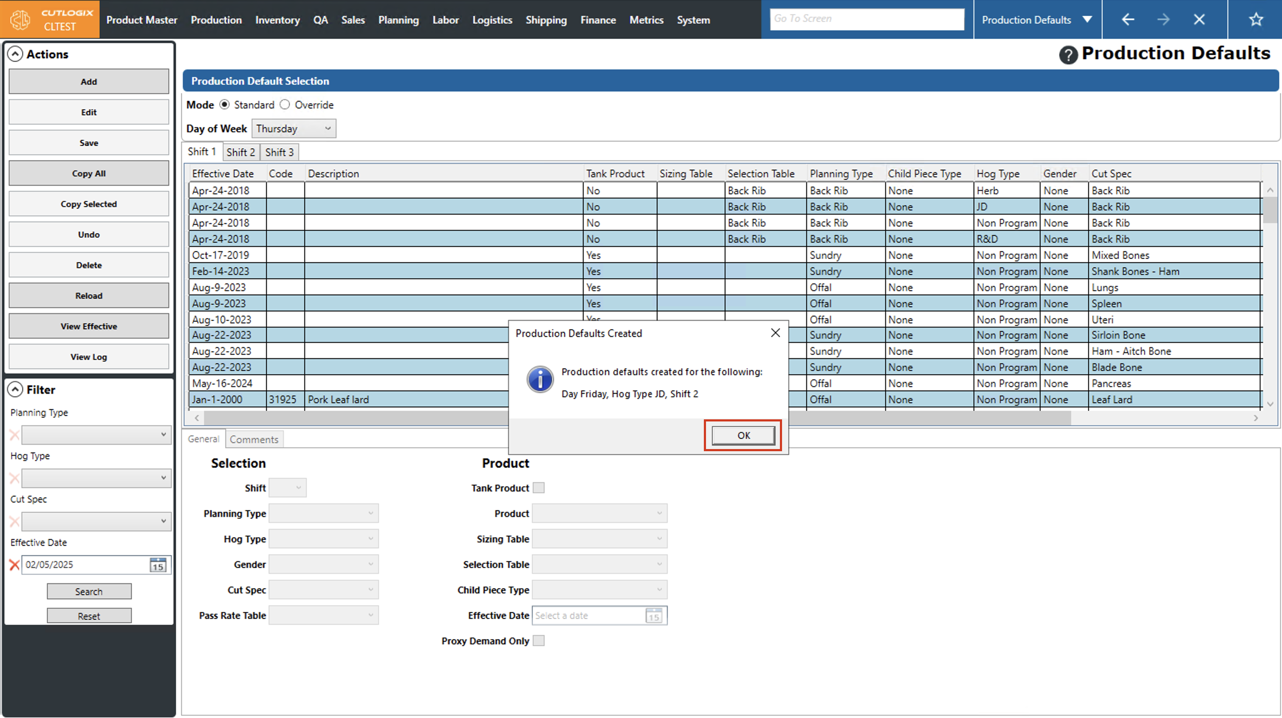Select the Override mode radio button
Image resolution: width=1282 pixels, height=718 pixels.
285,105
